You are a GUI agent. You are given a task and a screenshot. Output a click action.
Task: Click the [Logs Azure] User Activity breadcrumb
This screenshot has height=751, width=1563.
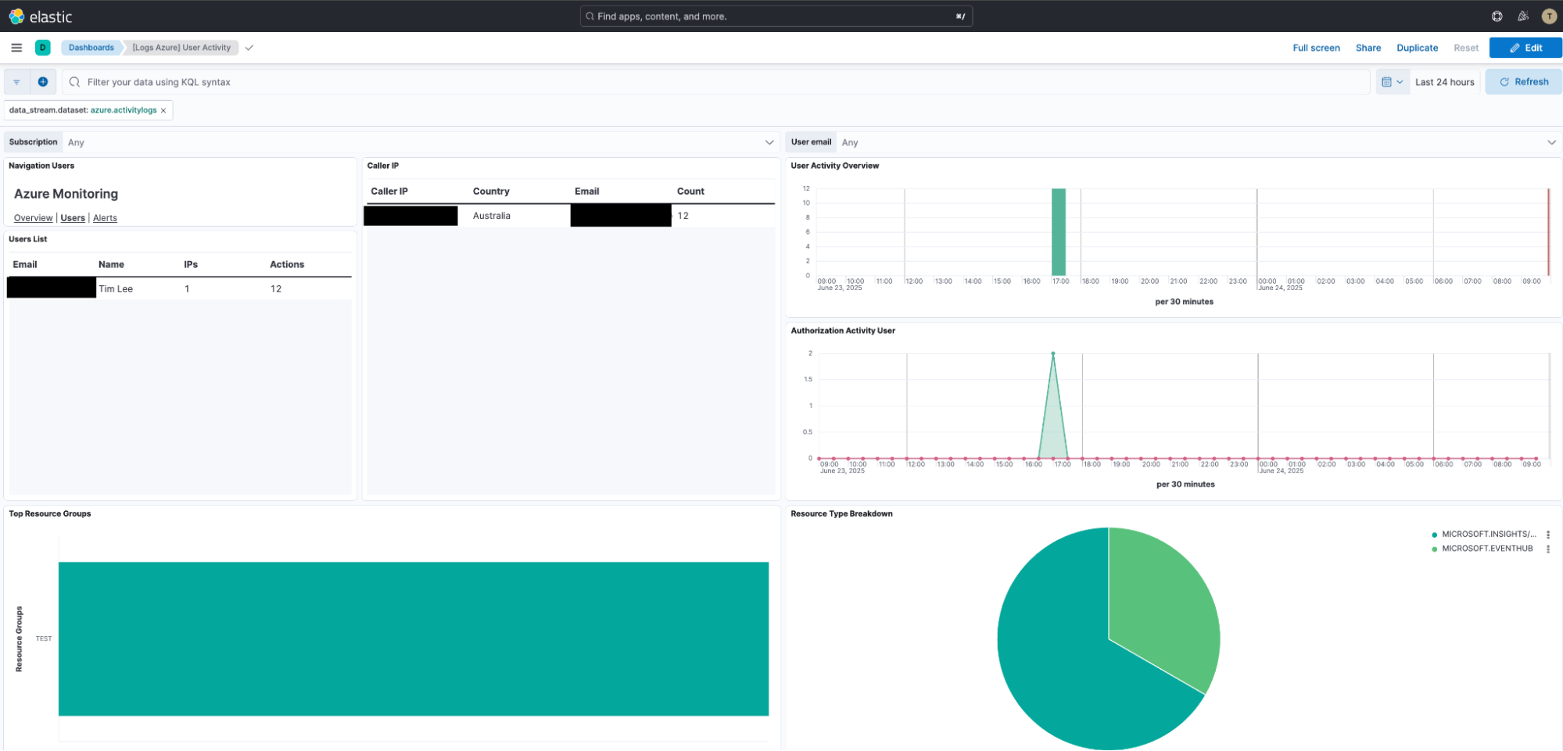pyautogui.click(x=181, y=48)
